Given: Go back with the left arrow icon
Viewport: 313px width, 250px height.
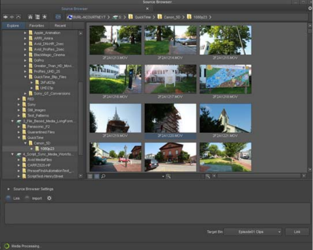Looking at the screenshot, I should point(6,17).
